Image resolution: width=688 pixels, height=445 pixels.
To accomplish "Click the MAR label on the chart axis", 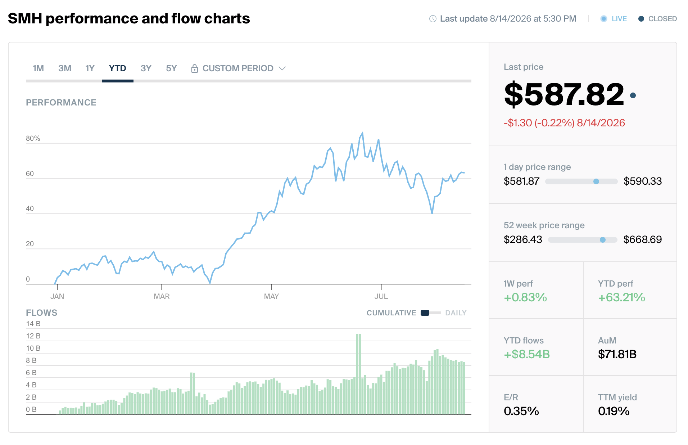I will point(162,296).
